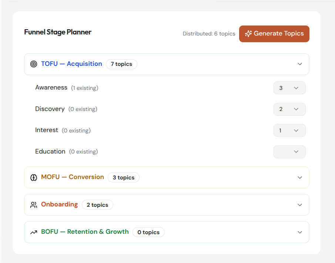Open the Discovery topic count dropdown
This screenshot has height=263, width=335.
click(x=289, y=109)
